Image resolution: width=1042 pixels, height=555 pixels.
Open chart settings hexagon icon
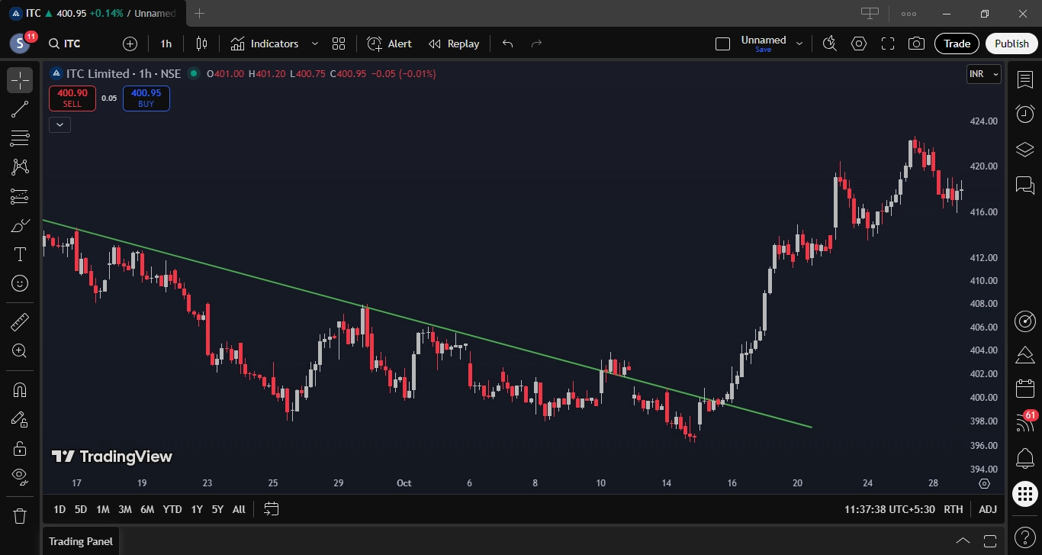[x=859, y=44]
